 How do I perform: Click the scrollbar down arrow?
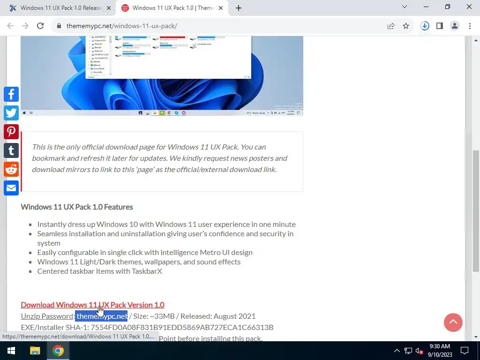(476, 337)
